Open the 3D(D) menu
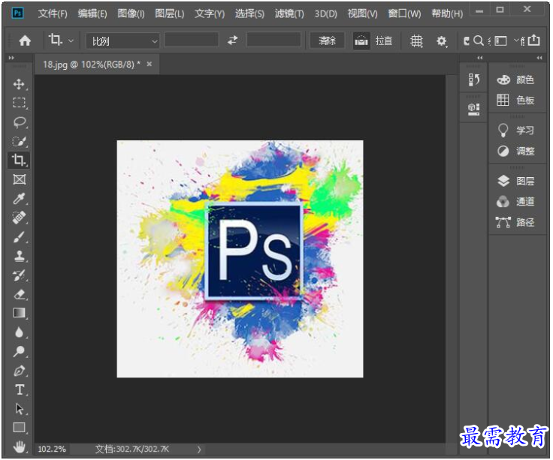The image size is (553, 460). point(325,14)
